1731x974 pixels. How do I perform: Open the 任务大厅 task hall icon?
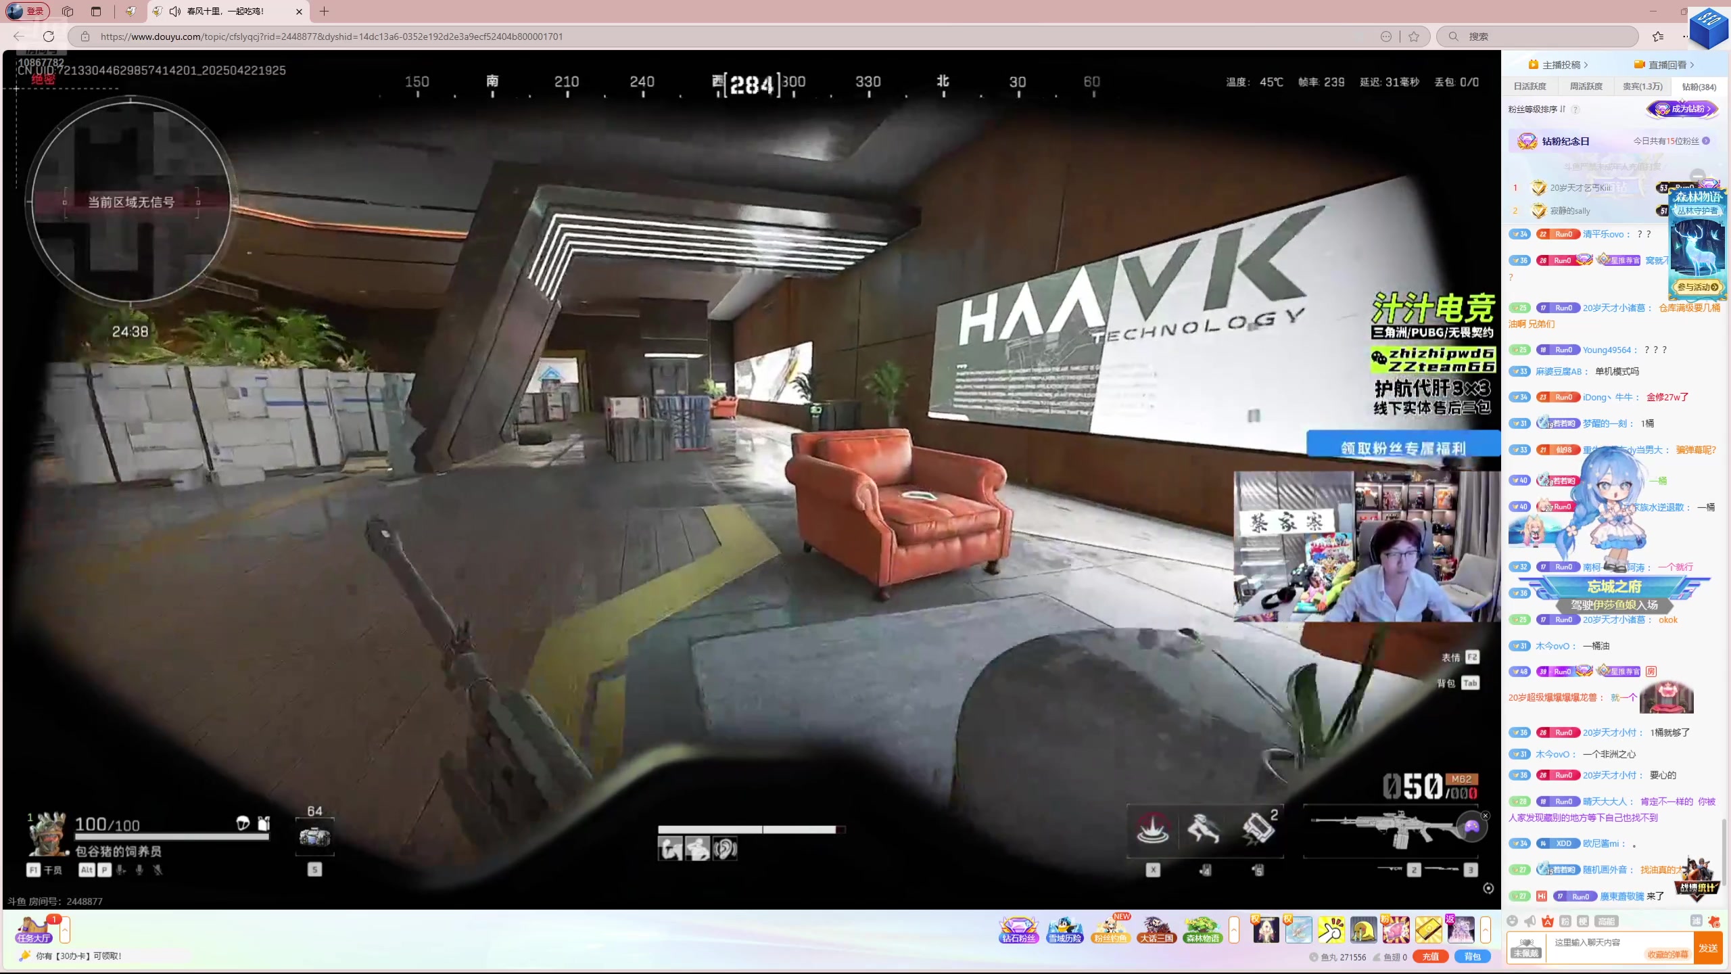pos(34,929)
